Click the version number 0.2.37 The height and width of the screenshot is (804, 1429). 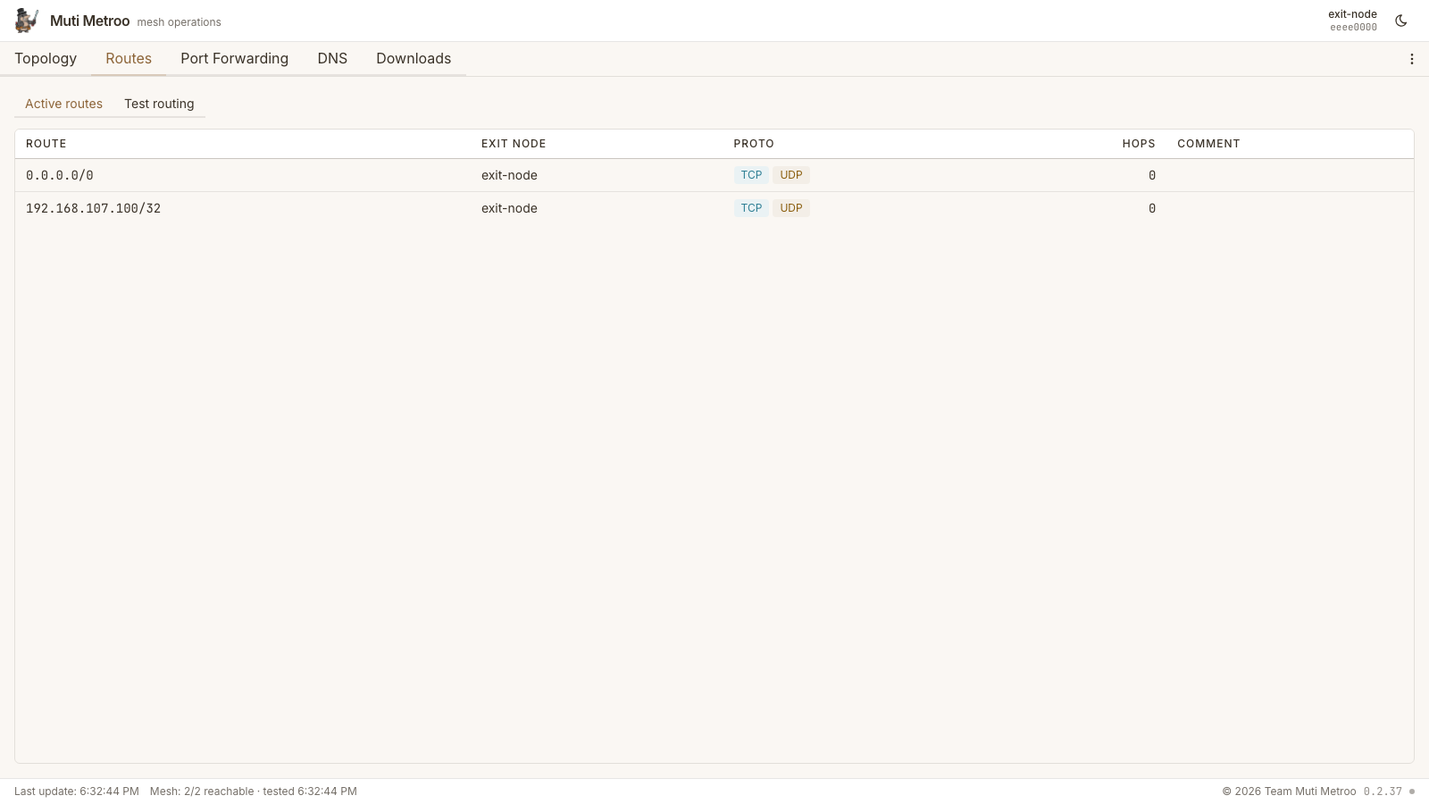click(x=1383, y=791)
